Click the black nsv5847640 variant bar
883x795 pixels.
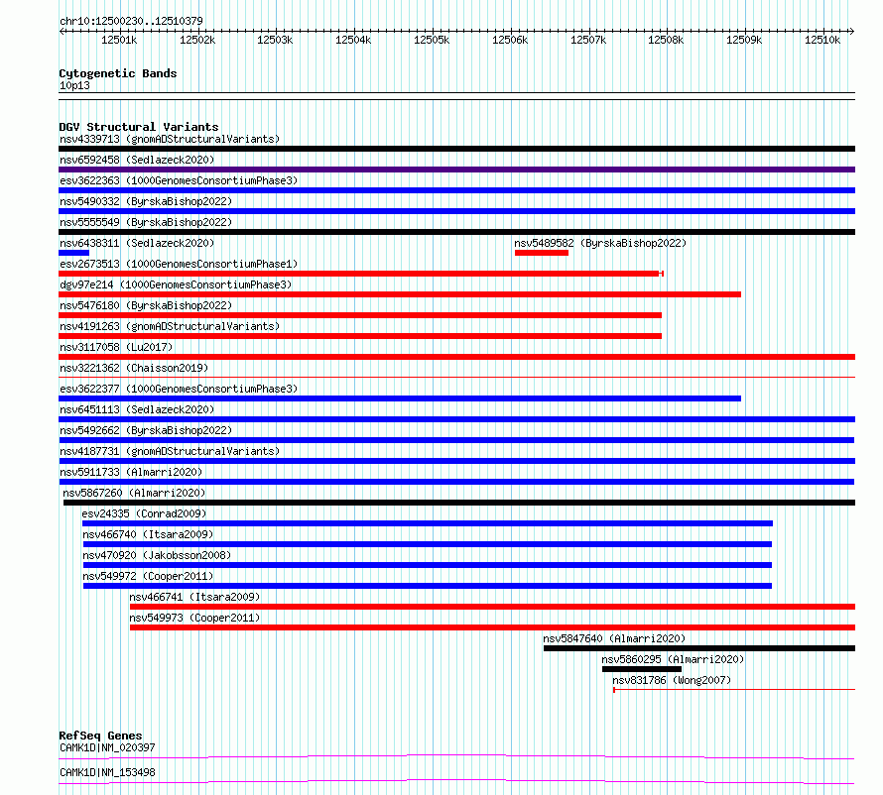pyautogui.click(x=699, y=648)
